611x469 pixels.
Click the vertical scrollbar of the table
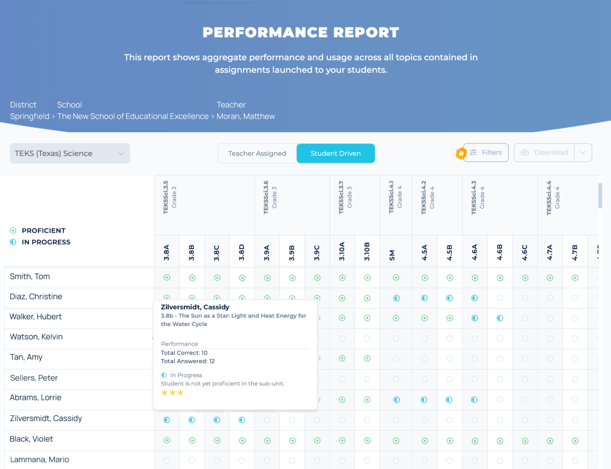[x=600, y=196]
